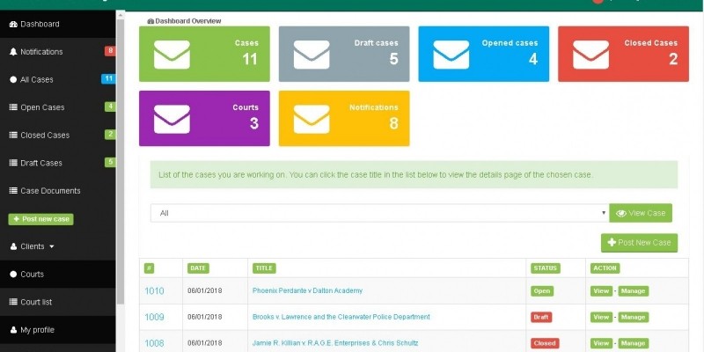Open Jamie R. Killian v. R.A.G.E. case
704x352 pixels.
tap(335, 343)
